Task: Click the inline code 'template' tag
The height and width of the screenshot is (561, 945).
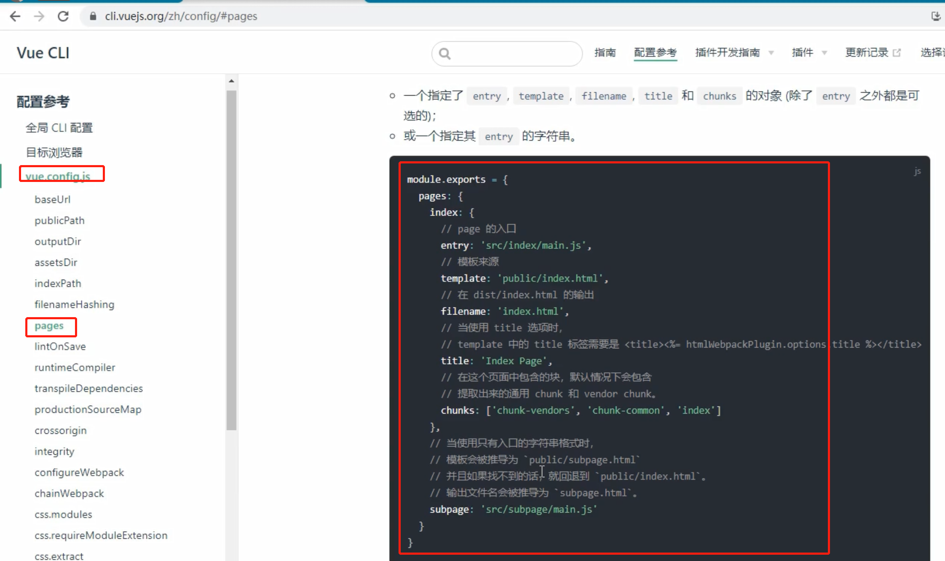Action: [541, 96]
